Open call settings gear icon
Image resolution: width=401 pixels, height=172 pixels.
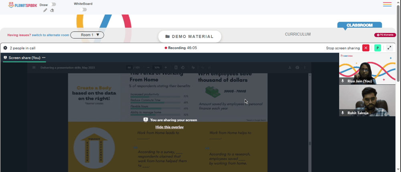tap(5, 48)
